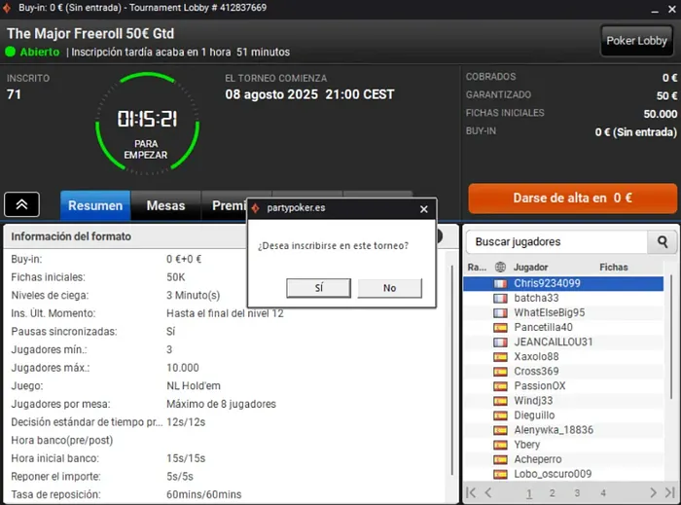
Task: Click the France flag beside batcha33
Action: [x=500, y=299]
